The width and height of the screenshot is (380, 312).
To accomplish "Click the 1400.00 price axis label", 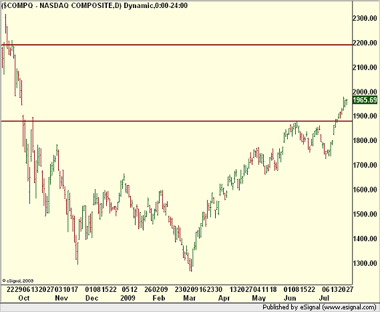I will (365, 239).
